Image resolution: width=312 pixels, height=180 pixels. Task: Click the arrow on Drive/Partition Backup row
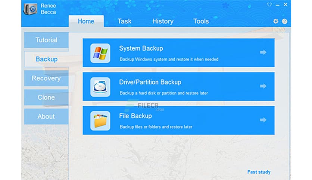click(263, 86)
